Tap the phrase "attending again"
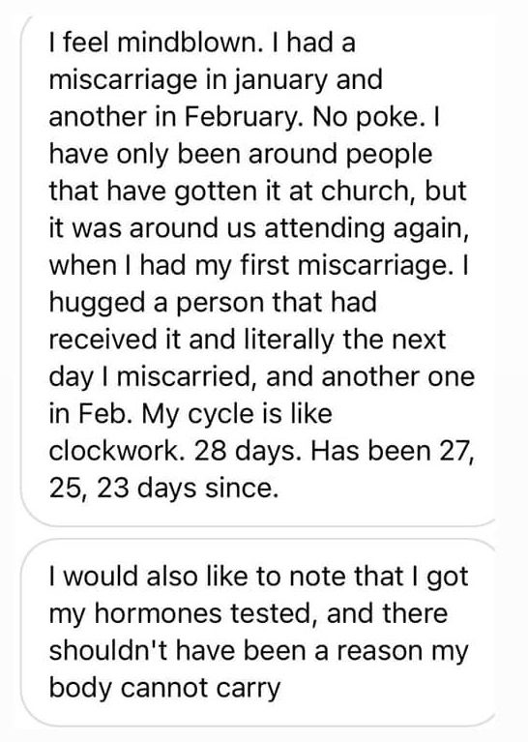Image resolution: width=528 pixels, height=742 pixels. tap(367, 228)
